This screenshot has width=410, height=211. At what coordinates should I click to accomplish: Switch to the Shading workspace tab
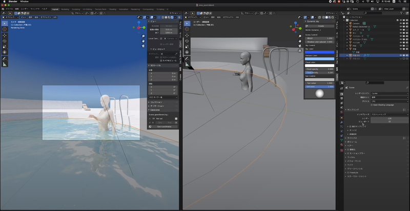click(x=113, y=9)
